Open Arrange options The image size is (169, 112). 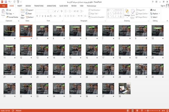coord(127,13)
